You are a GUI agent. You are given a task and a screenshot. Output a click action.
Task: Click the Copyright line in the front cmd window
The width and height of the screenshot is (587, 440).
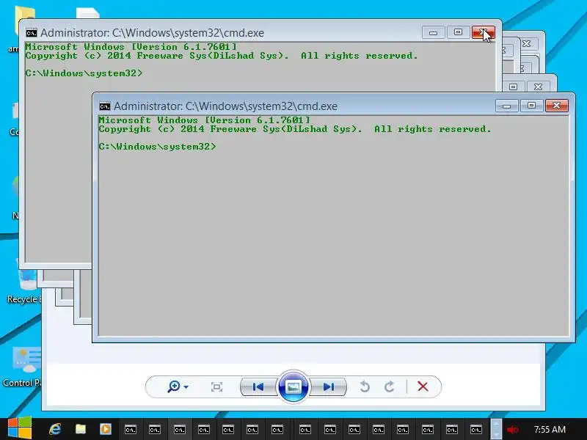pyautogui.click(x=295, y=129)
